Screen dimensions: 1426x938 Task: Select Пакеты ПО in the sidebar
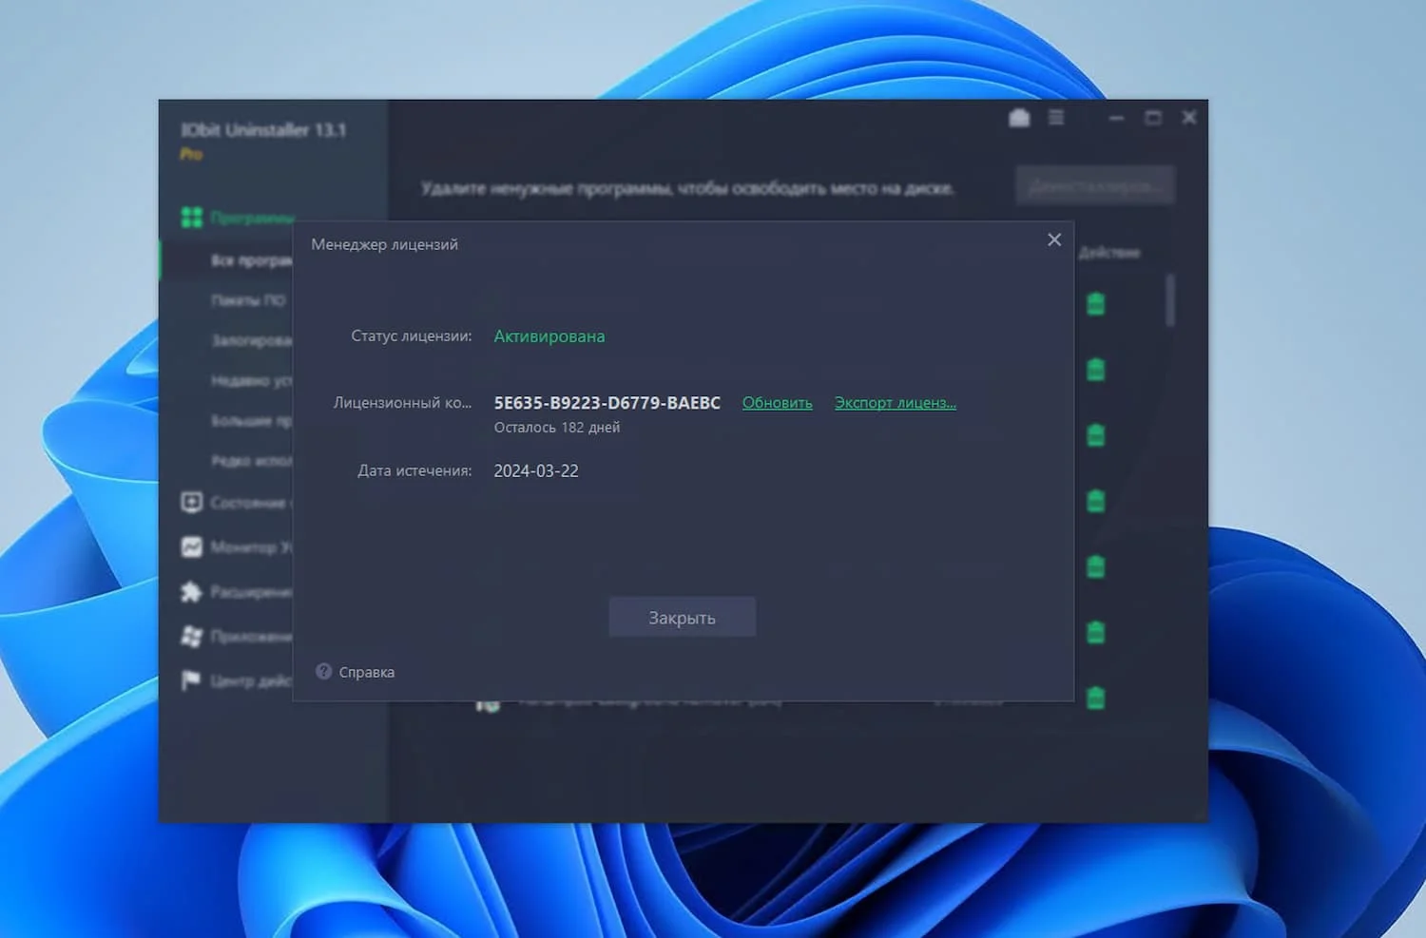coord(248,300)
